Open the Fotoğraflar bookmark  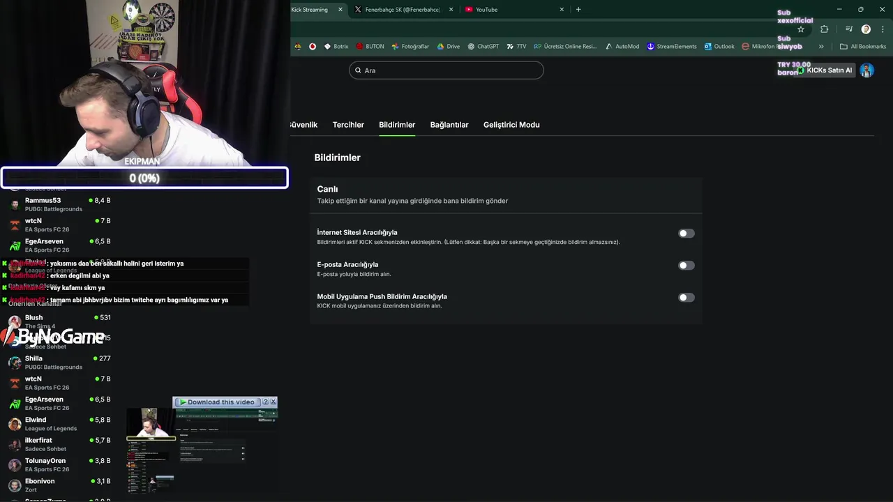(410, 47)
